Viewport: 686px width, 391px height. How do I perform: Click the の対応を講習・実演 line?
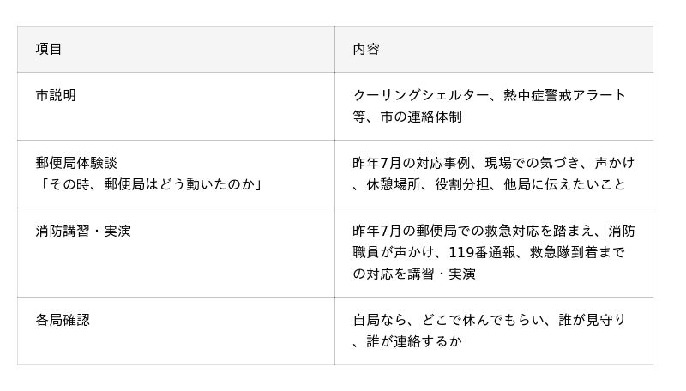[x=414, y=274]
